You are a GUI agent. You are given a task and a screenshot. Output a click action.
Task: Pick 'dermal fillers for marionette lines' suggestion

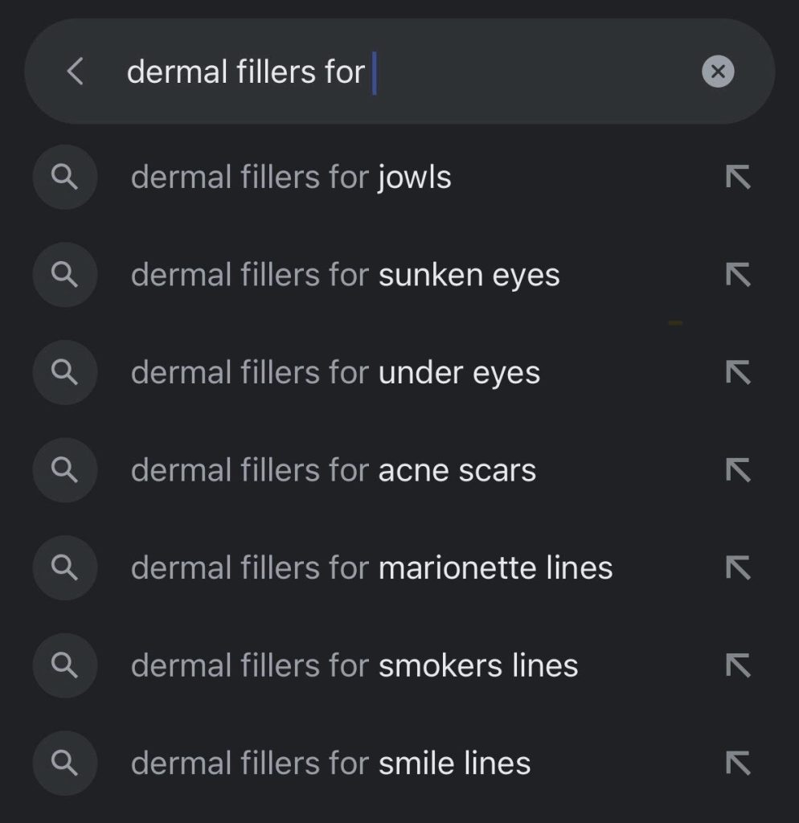click(x=371, y=568)
